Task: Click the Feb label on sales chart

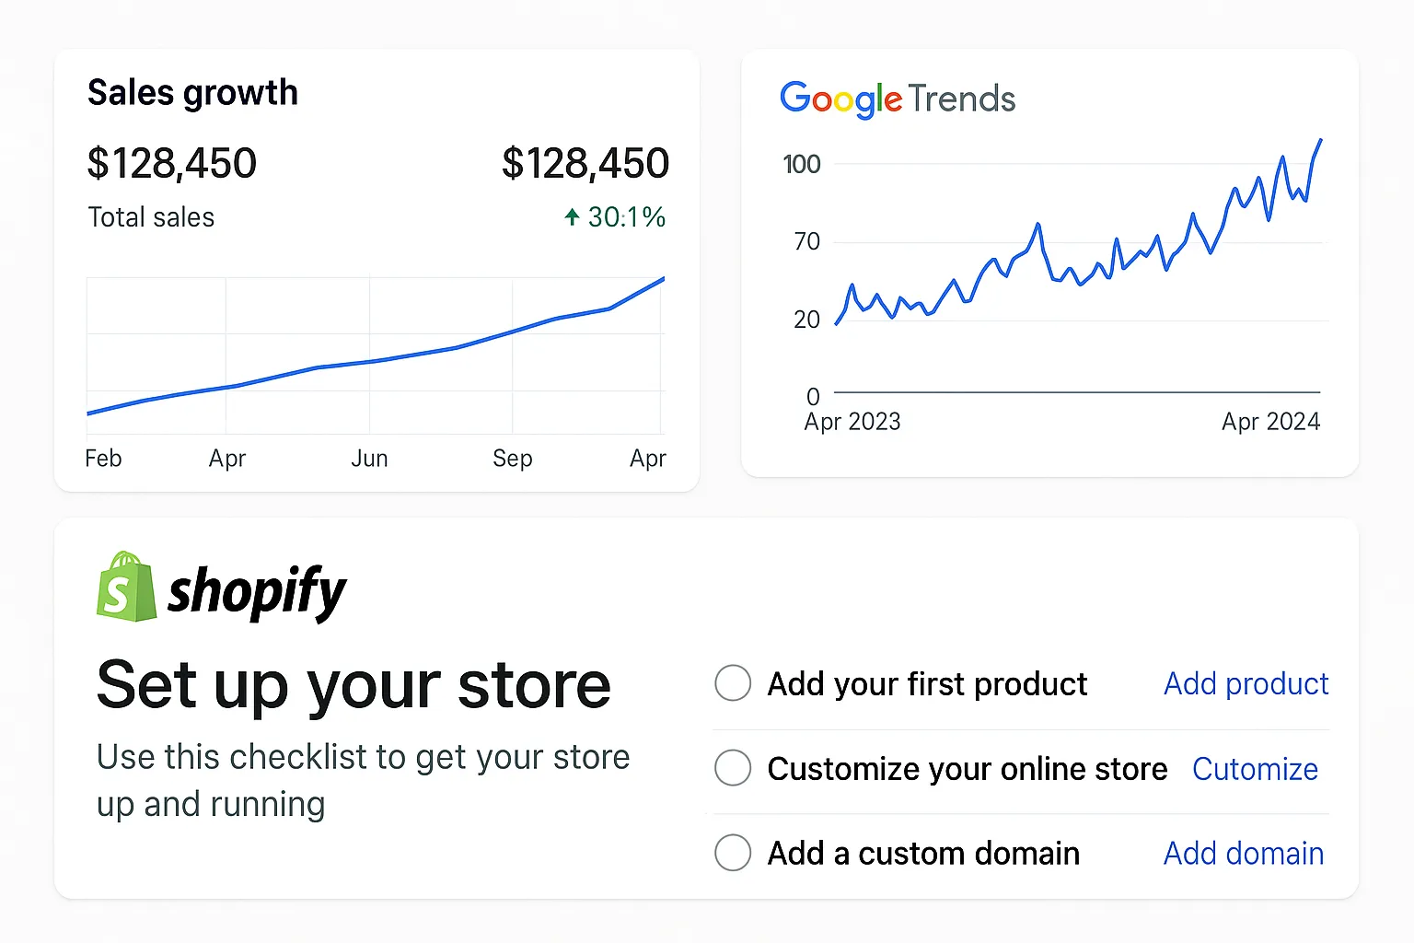Action: 103,459
